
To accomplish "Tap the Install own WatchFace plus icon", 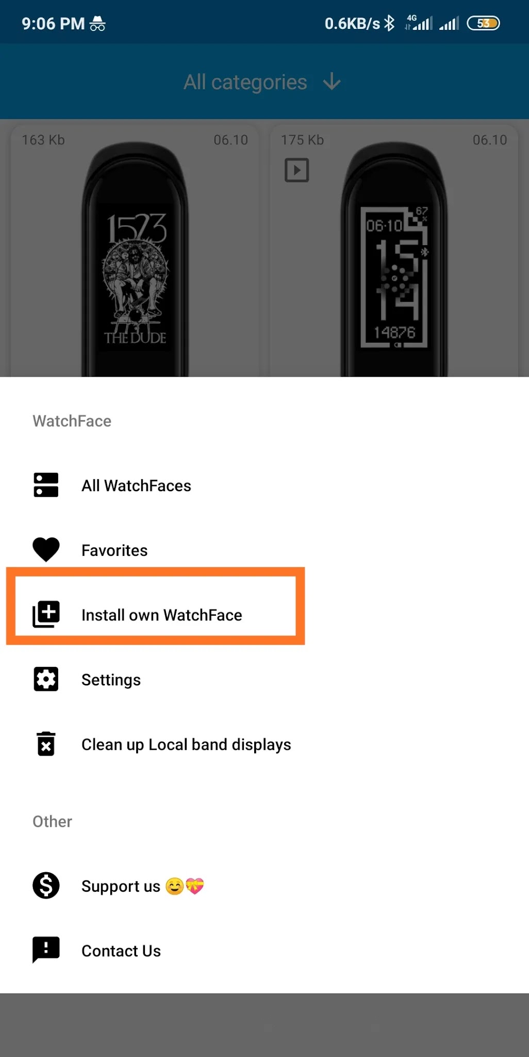I will [x=46, y=614].
